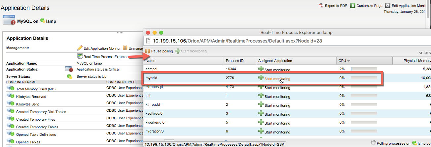This screenshot has height=147, width=431.
Task: Click Opened Table Definitions status icon
Action: pyautogui.click(x=10, y=134)
